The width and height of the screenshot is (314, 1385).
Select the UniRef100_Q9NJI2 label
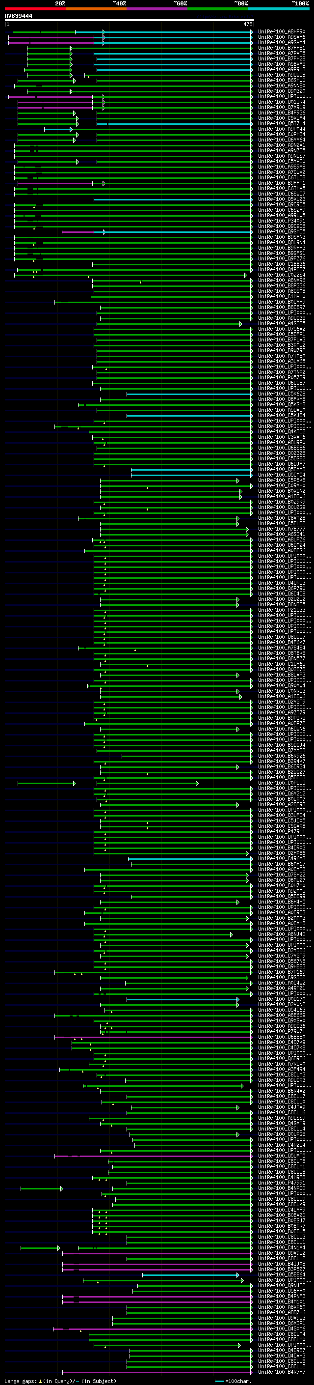tap(281, 1285)
